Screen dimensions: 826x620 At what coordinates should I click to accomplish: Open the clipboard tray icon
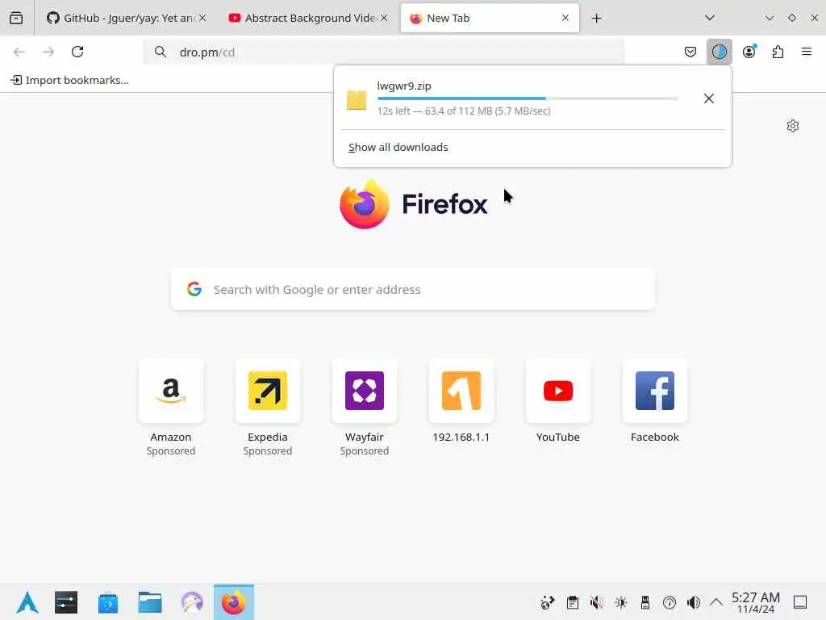tap(573, 602)
